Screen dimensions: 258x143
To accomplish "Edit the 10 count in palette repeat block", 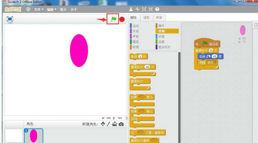I will (x=147, y=67).
